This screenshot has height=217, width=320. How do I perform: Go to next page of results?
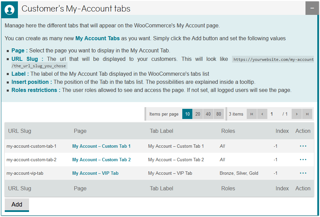pyautogui.click(x=297, y=114)
